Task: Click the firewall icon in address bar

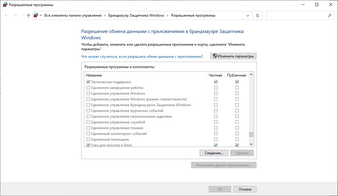Action: (x=36, y=15)
